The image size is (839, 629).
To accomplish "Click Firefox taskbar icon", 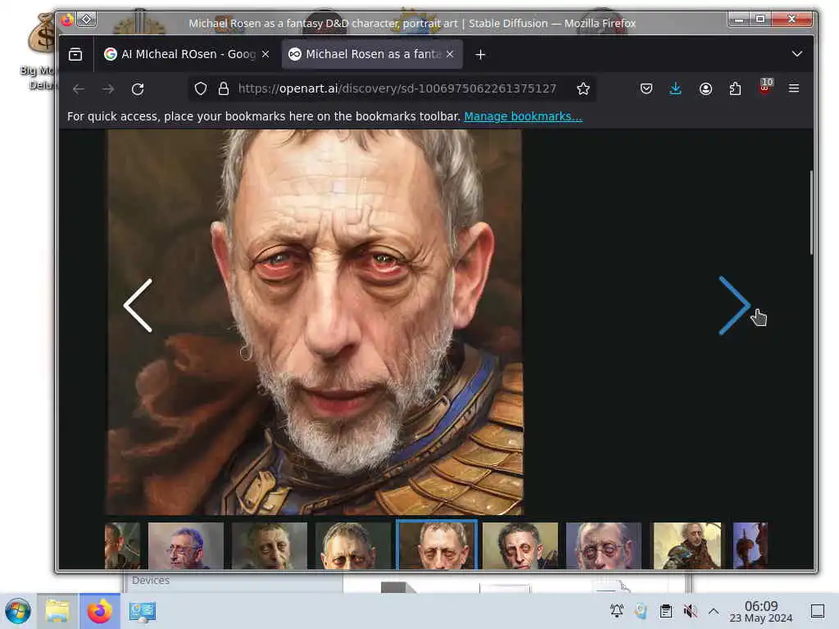I will point(100,611).
